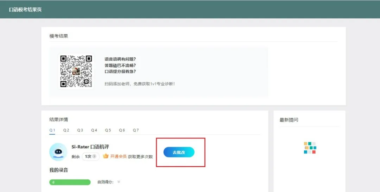Switch to the Q2 tab
The image size is (380, 192).
(x=66, y=130)
